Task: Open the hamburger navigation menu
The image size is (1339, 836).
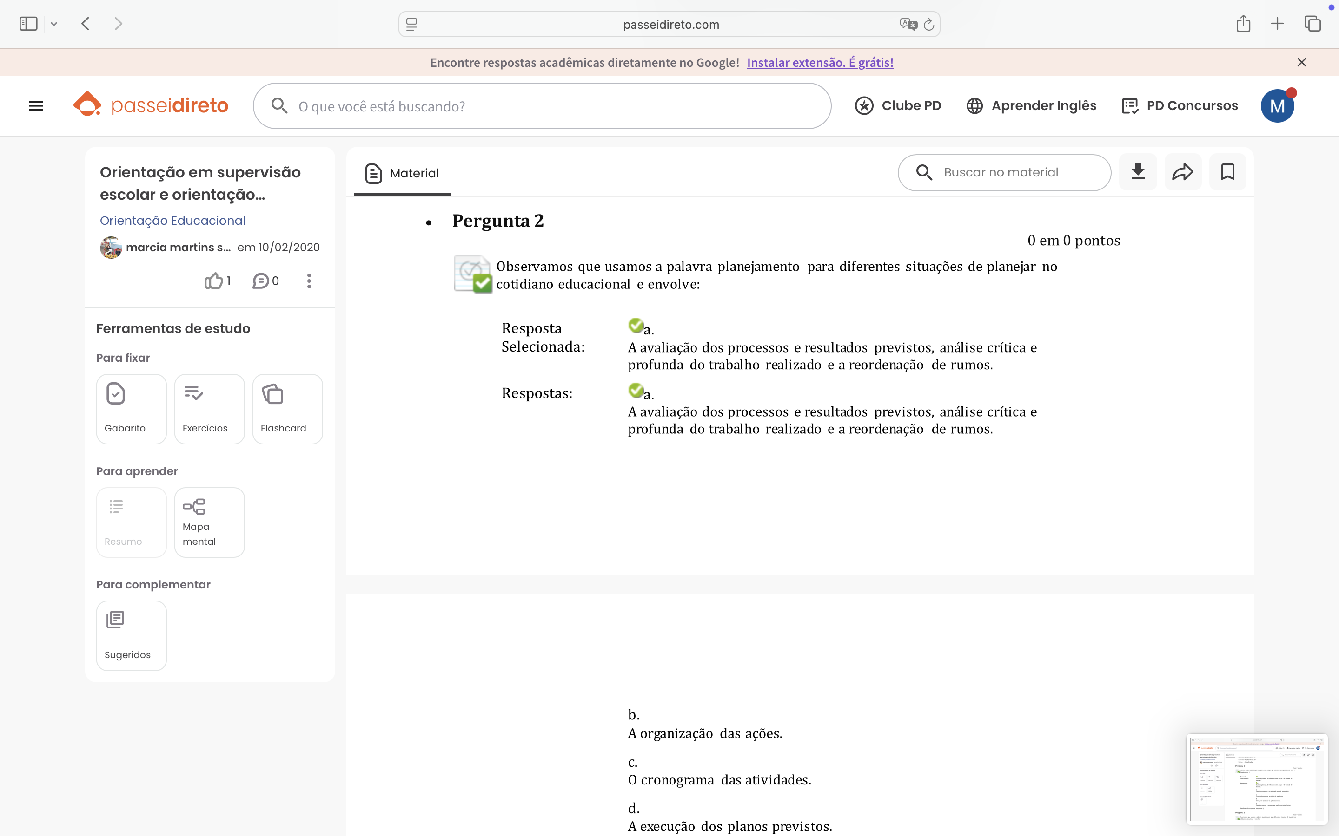Action: coord(36,105)
